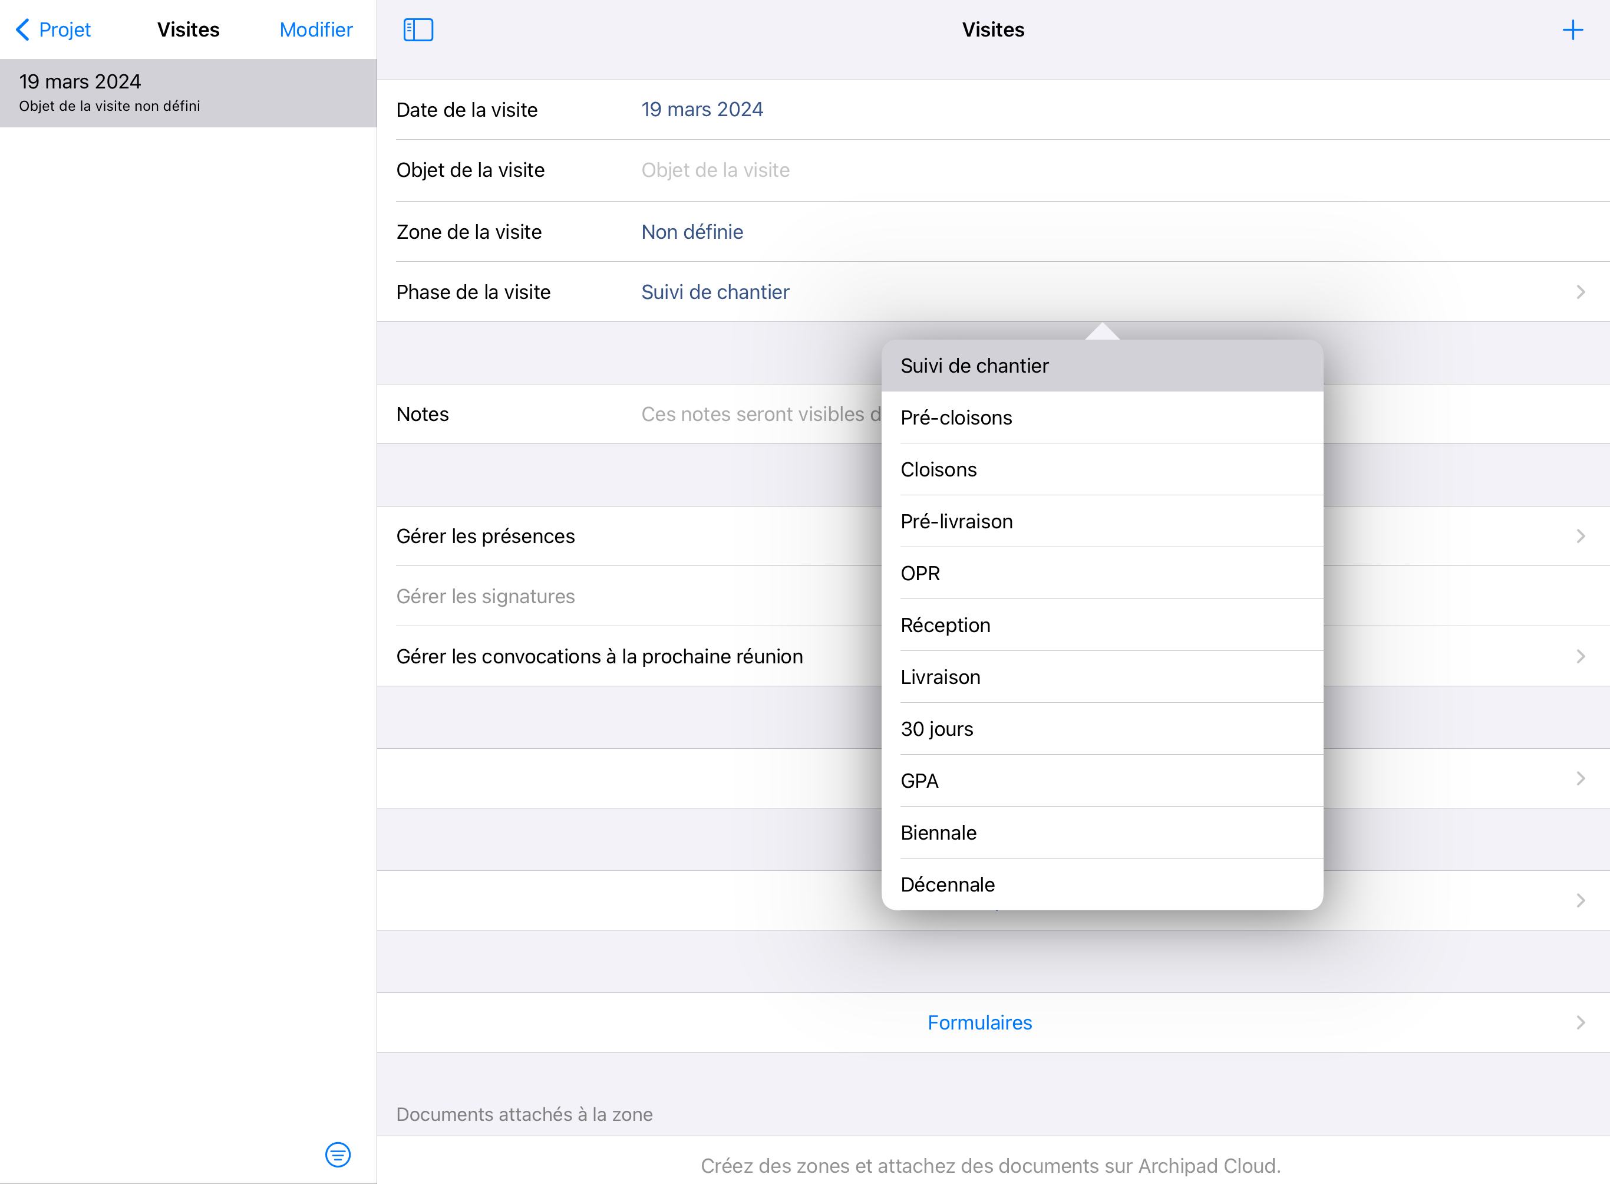Open the filter icon below visits list
Screen dimensions: 1610x1184
pos(337,1154)
